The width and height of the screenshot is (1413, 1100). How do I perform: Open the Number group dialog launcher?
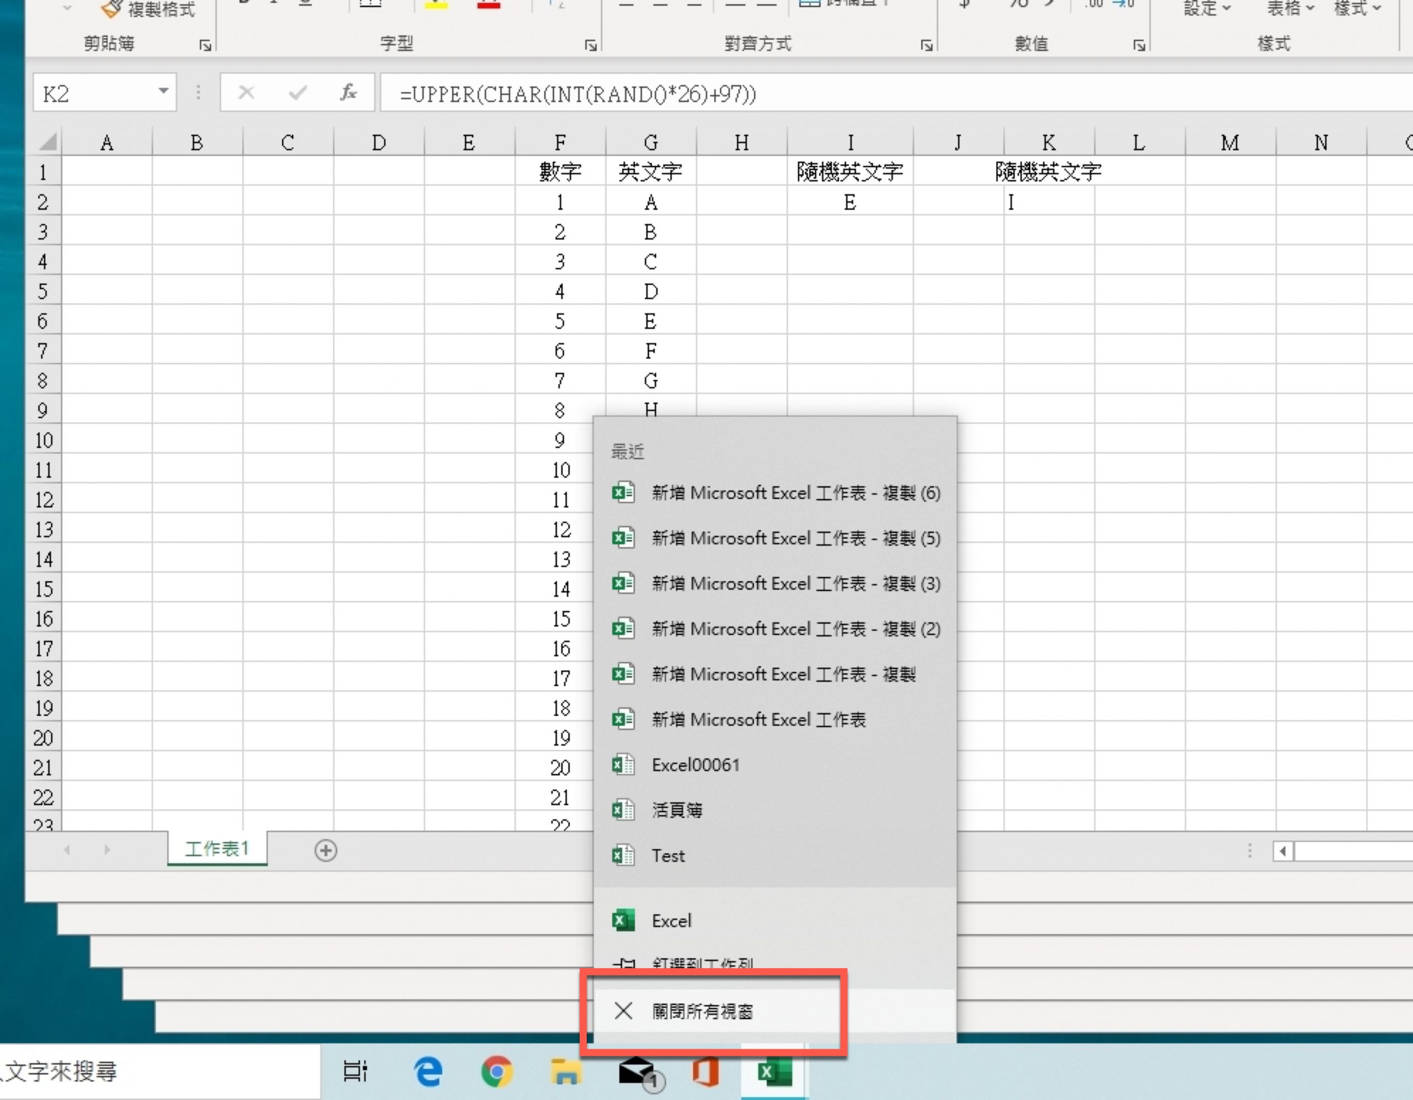pyautogui.click(x=1139, y=45)
